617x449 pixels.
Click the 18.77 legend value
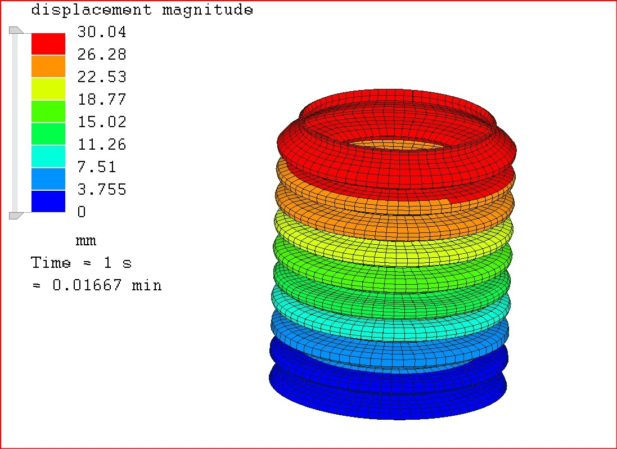tap(102, 100)
